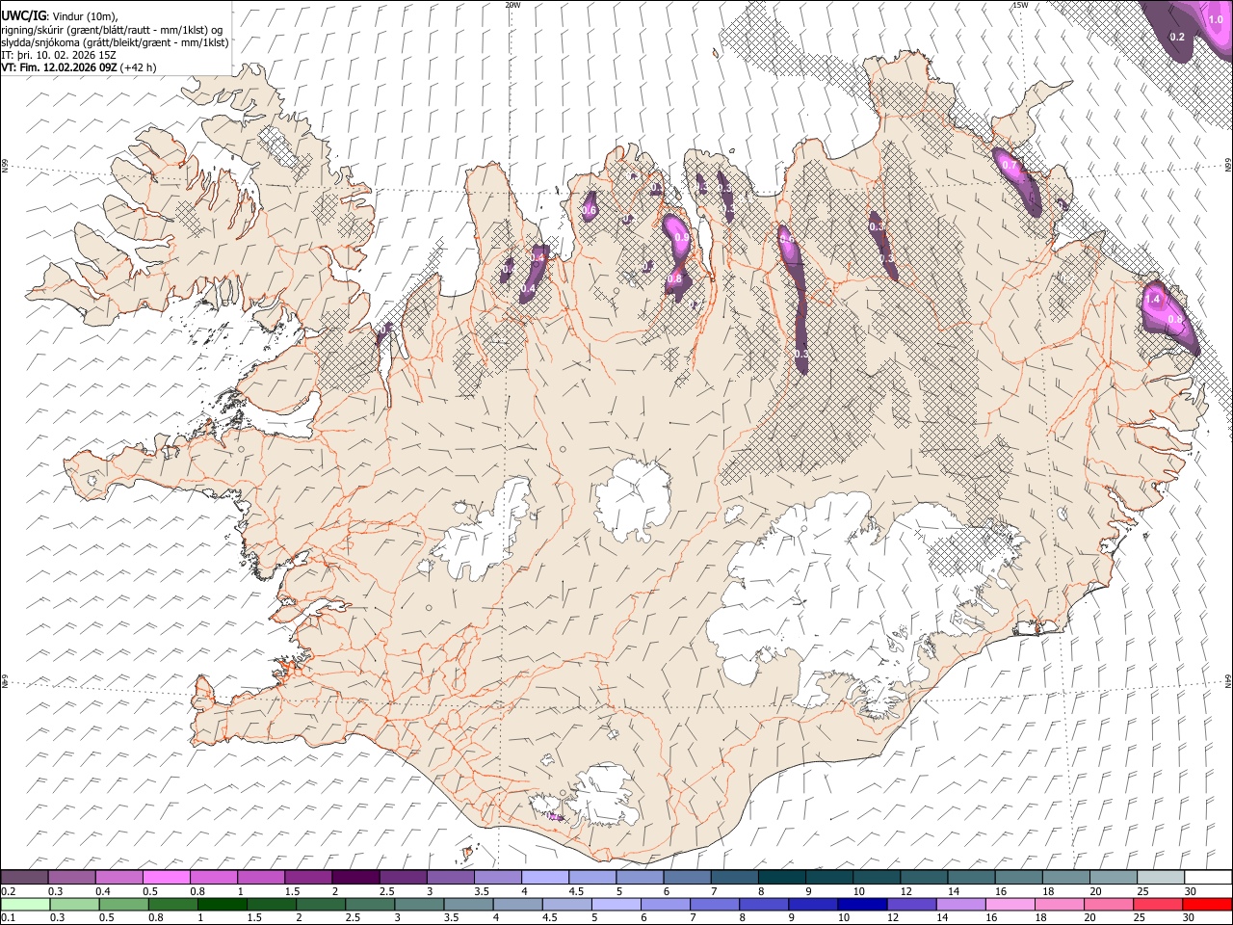Click the 'rigning/skúrir' legend description line
Image resolution: width=1233 pixels, height=925 pixels.
pyautogui.click(x=112, y=30)
